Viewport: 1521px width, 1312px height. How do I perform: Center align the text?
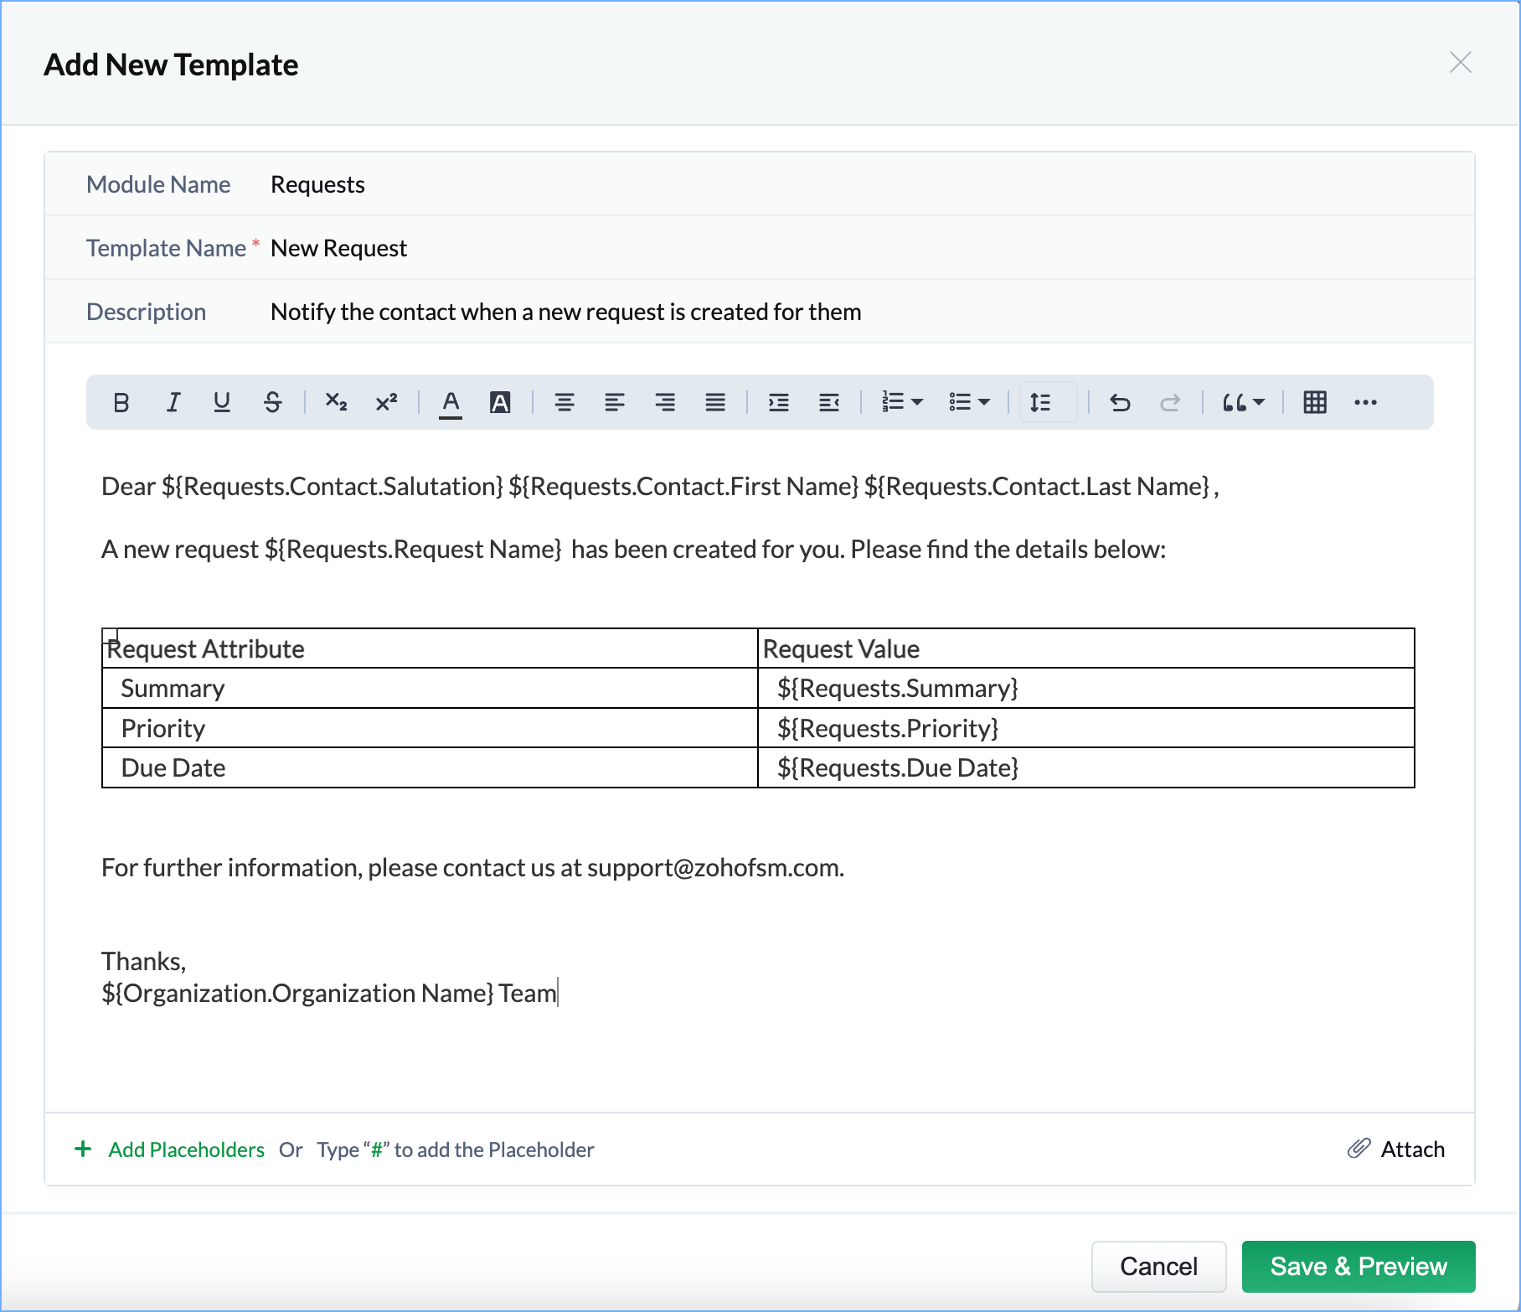click(565, 403)
